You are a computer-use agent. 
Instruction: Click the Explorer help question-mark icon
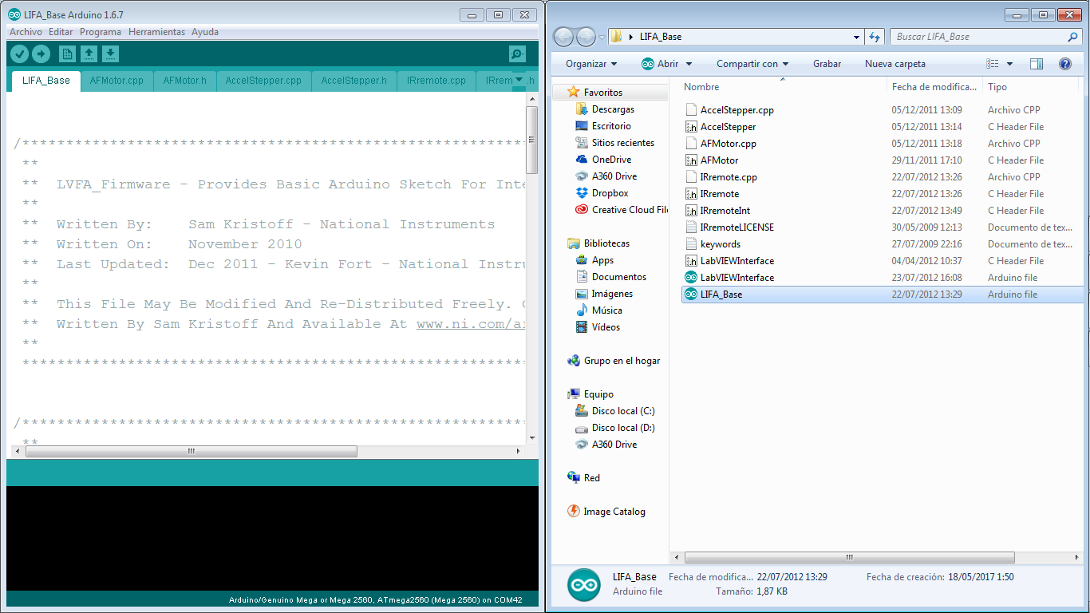pos(1064,64)
